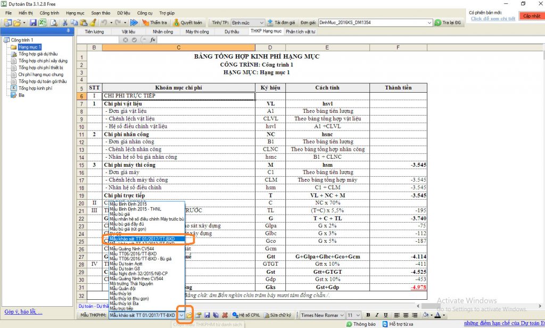The width and height of the screenshot is (545, 328).
Task: Click the Print Preview icon
Action: point(54,23)
